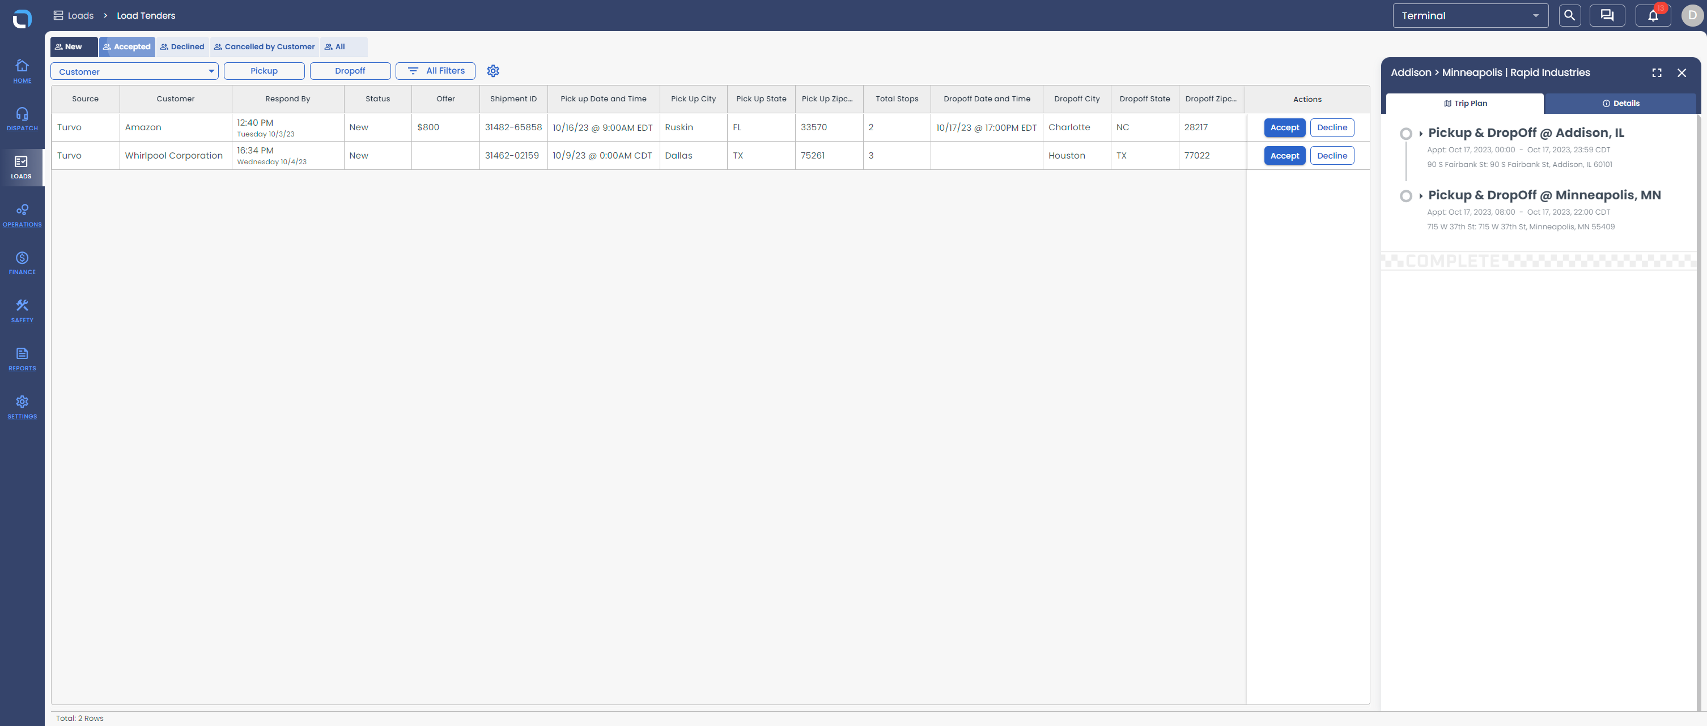Click the Loads breadcrumb icon
Screen dimensions: 1707x726
tap(58, 15)
